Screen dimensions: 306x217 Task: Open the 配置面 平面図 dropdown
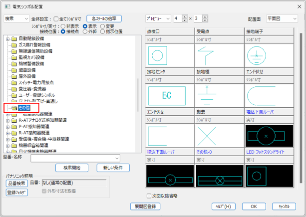coord(283,18)
